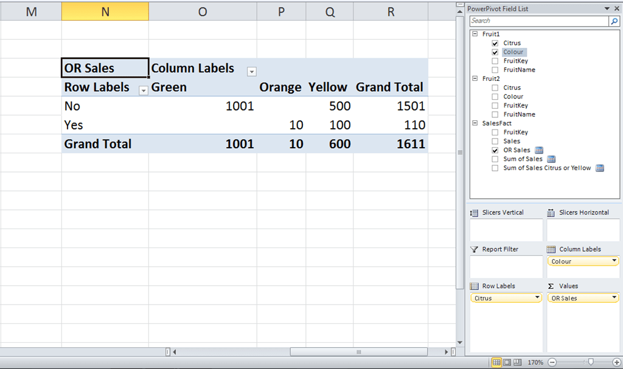The height and width of the screenshot is (369, 623).
Task: Click the vertical scrollbar up arrow
Action: [460, 12]
